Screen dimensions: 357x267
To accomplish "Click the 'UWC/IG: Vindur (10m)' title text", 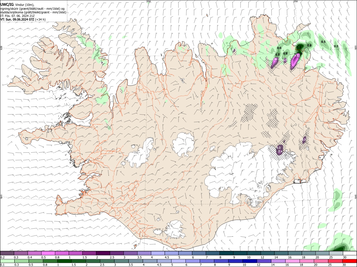I will [17, 4].
